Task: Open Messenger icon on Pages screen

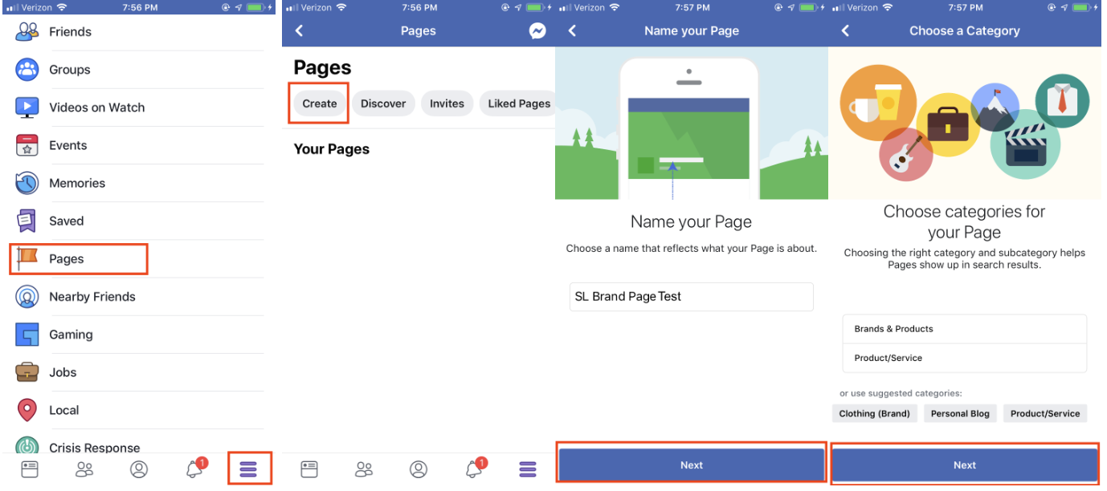Action: coord(537,31)
